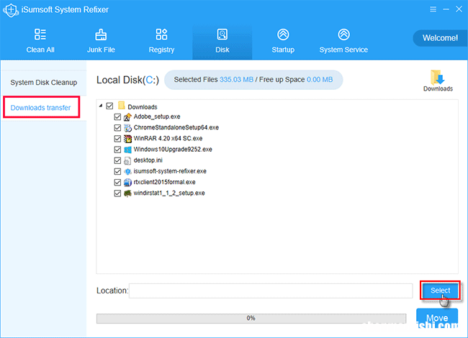The image size is (468, 338).
Task: Click the Startup arrow icon
Action: pyautogui.click(x=283, y=35)
